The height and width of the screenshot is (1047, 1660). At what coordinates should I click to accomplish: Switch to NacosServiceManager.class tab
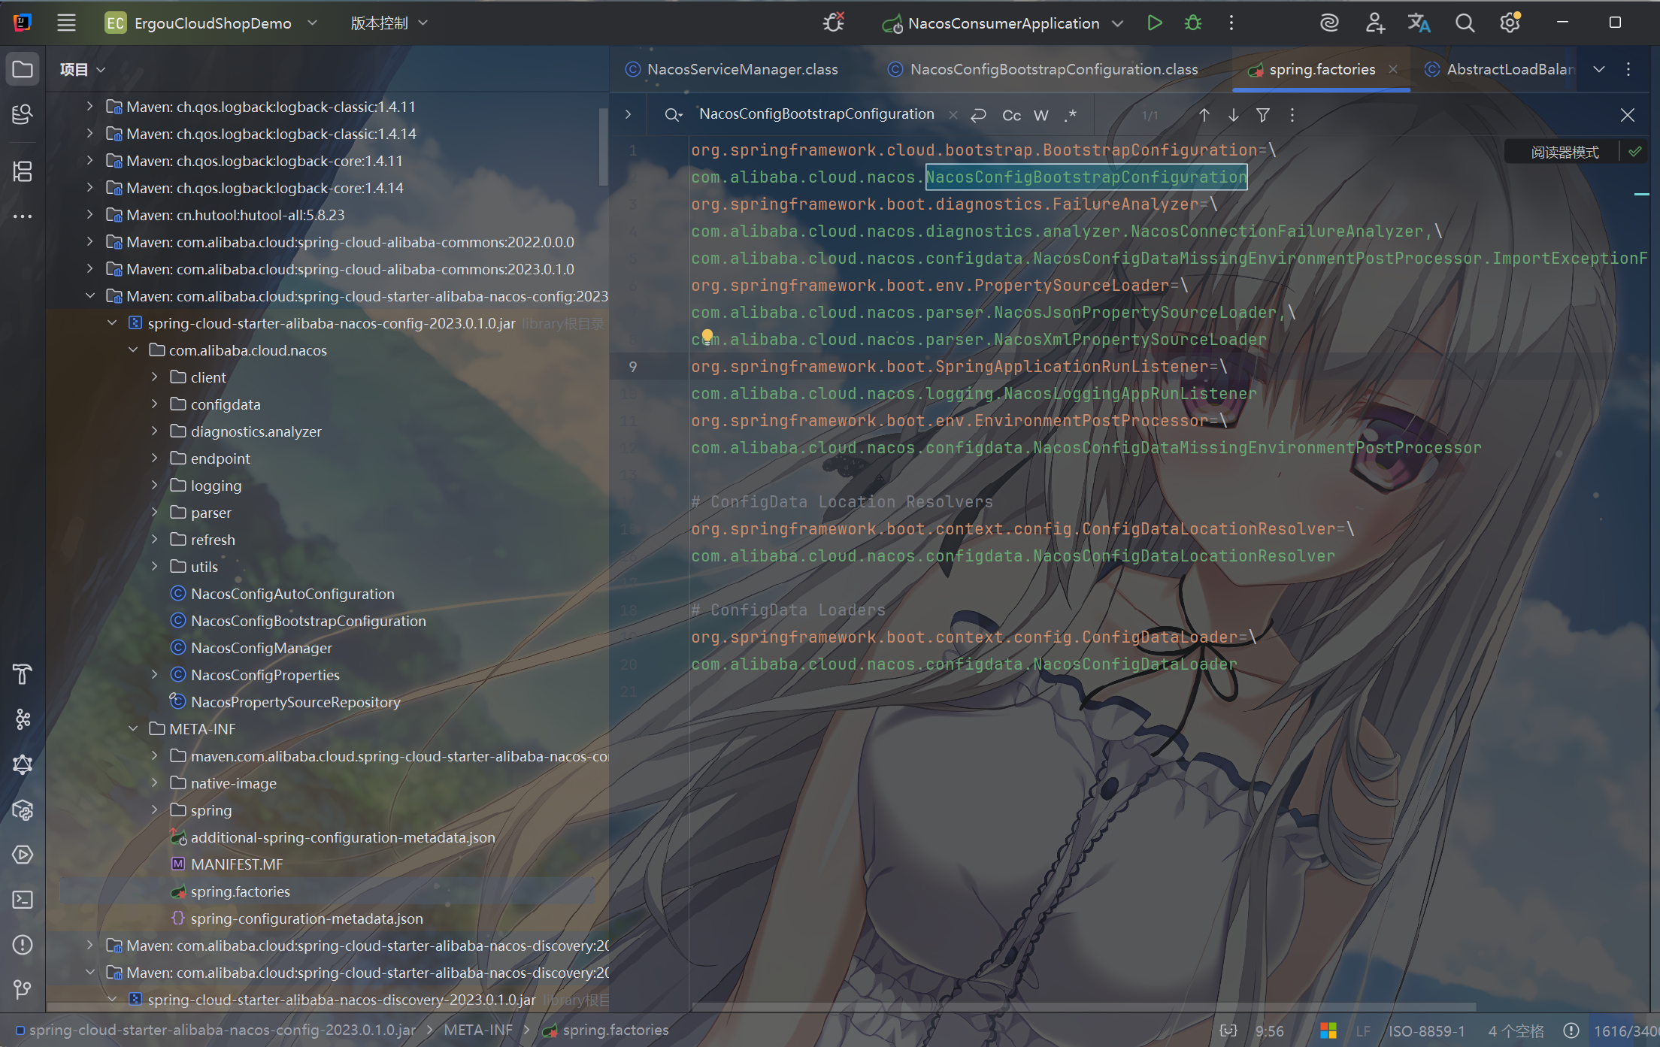(x=732, y=69)
